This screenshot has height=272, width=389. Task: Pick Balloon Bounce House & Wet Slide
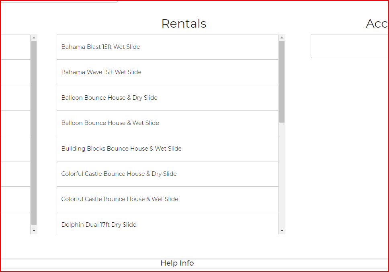point(110,123)
